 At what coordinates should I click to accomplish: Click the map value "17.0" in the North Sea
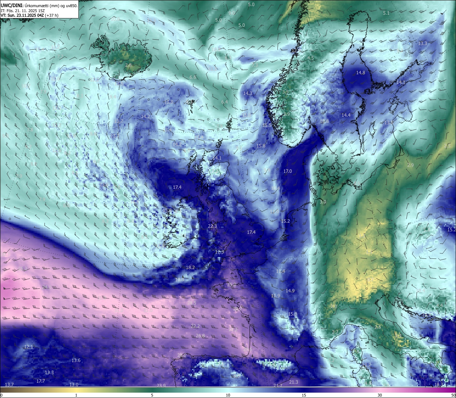pos(287,171)
